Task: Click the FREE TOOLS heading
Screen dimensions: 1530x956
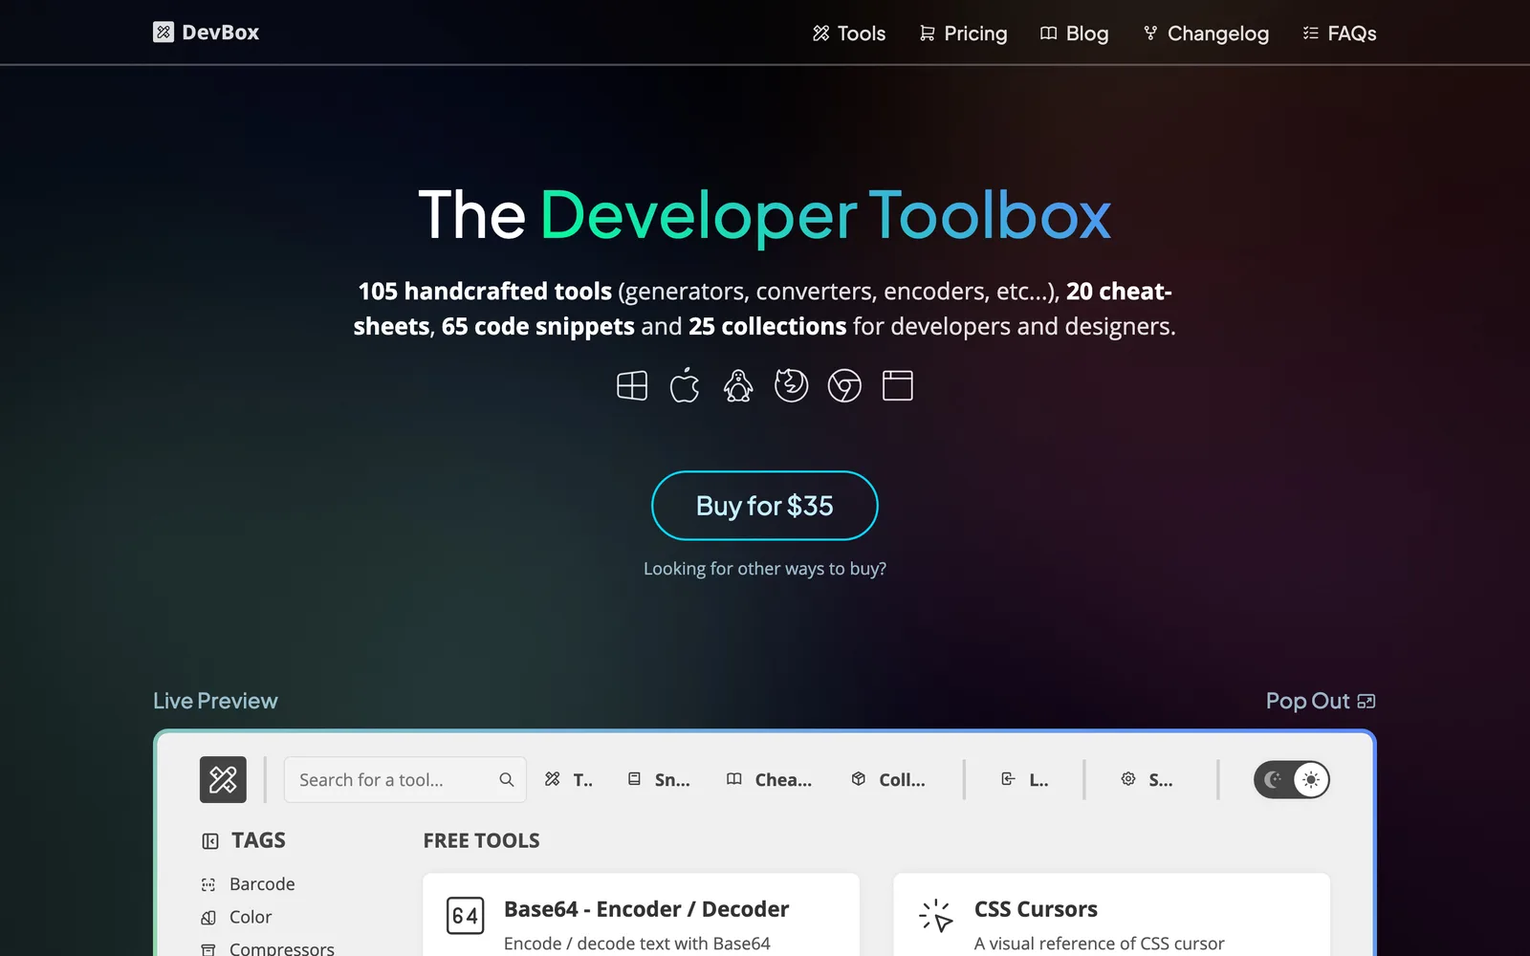Action: tap(482, 840)
